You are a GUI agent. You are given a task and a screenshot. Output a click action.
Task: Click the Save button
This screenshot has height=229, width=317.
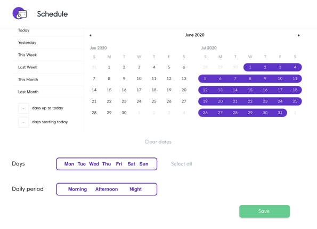tap(264, 211)
